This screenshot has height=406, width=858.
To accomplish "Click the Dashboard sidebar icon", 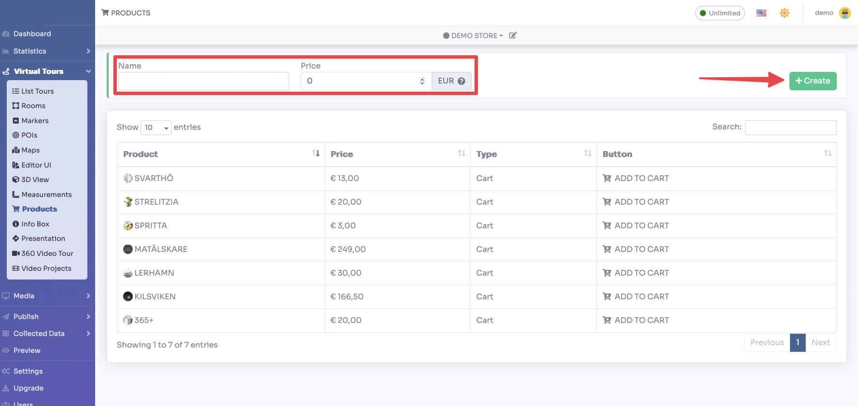I will pyautogui.click(x=6, y=34).
